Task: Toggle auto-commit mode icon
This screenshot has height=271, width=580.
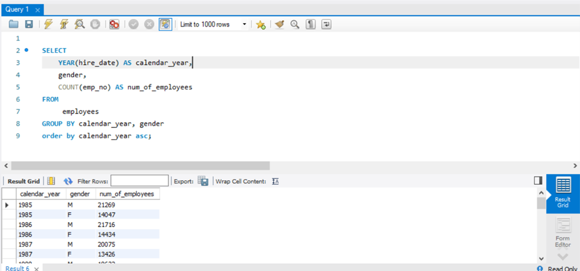Action: [x=165, y=24]
